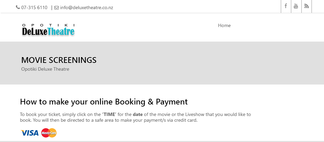Open the Home menu item
This screenshot has width=324, height=142.
point(224,25)
